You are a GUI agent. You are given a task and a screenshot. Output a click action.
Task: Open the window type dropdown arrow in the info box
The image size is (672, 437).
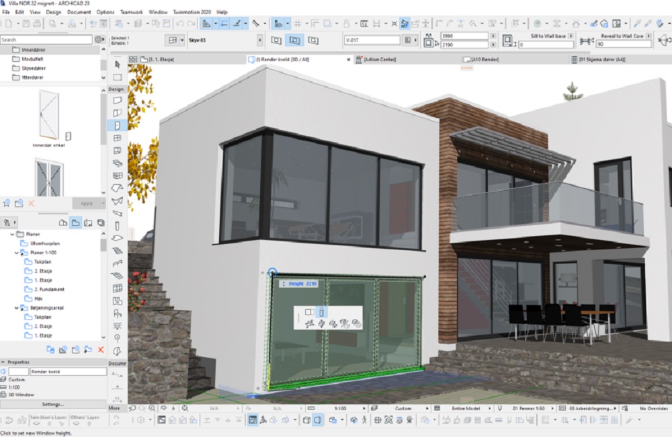coord(182,40)
